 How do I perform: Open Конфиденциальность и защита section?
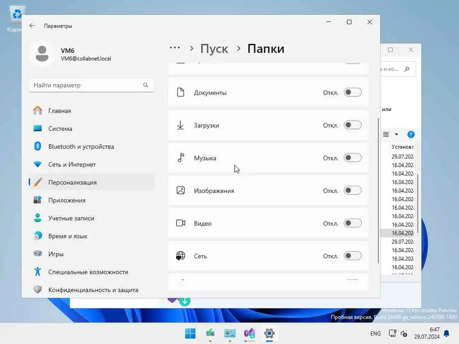tap(91, 290)
